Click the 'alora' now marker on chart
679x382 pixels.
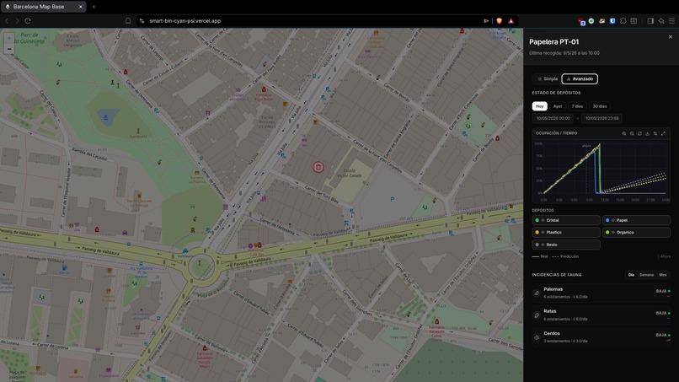586,146
